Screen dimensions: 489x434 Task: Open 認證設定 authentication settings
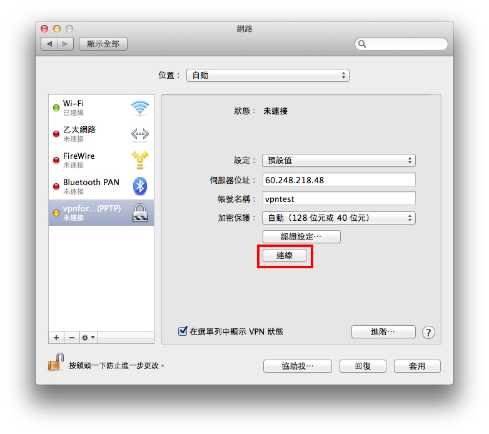tap(301, 236)
